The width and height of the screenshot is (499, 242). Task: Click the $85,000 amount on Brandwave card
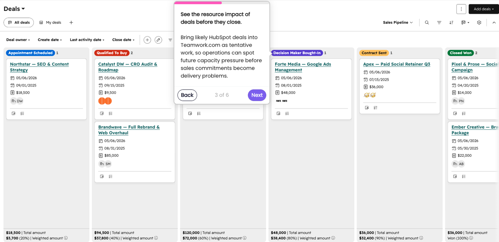[111, 156]
